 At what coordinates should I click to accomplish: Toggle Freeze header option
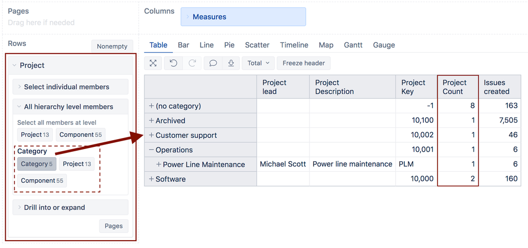point(304,63)
